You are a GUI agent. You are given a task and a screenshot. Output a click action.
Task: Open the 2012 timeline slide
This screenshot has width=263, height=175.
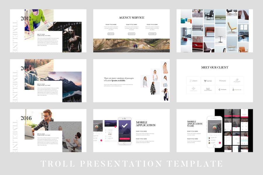(48, 31)
